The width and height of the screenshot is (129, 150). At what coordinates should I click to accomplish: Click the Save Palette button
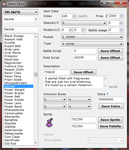pyautogui.click(x=110, y=126)
